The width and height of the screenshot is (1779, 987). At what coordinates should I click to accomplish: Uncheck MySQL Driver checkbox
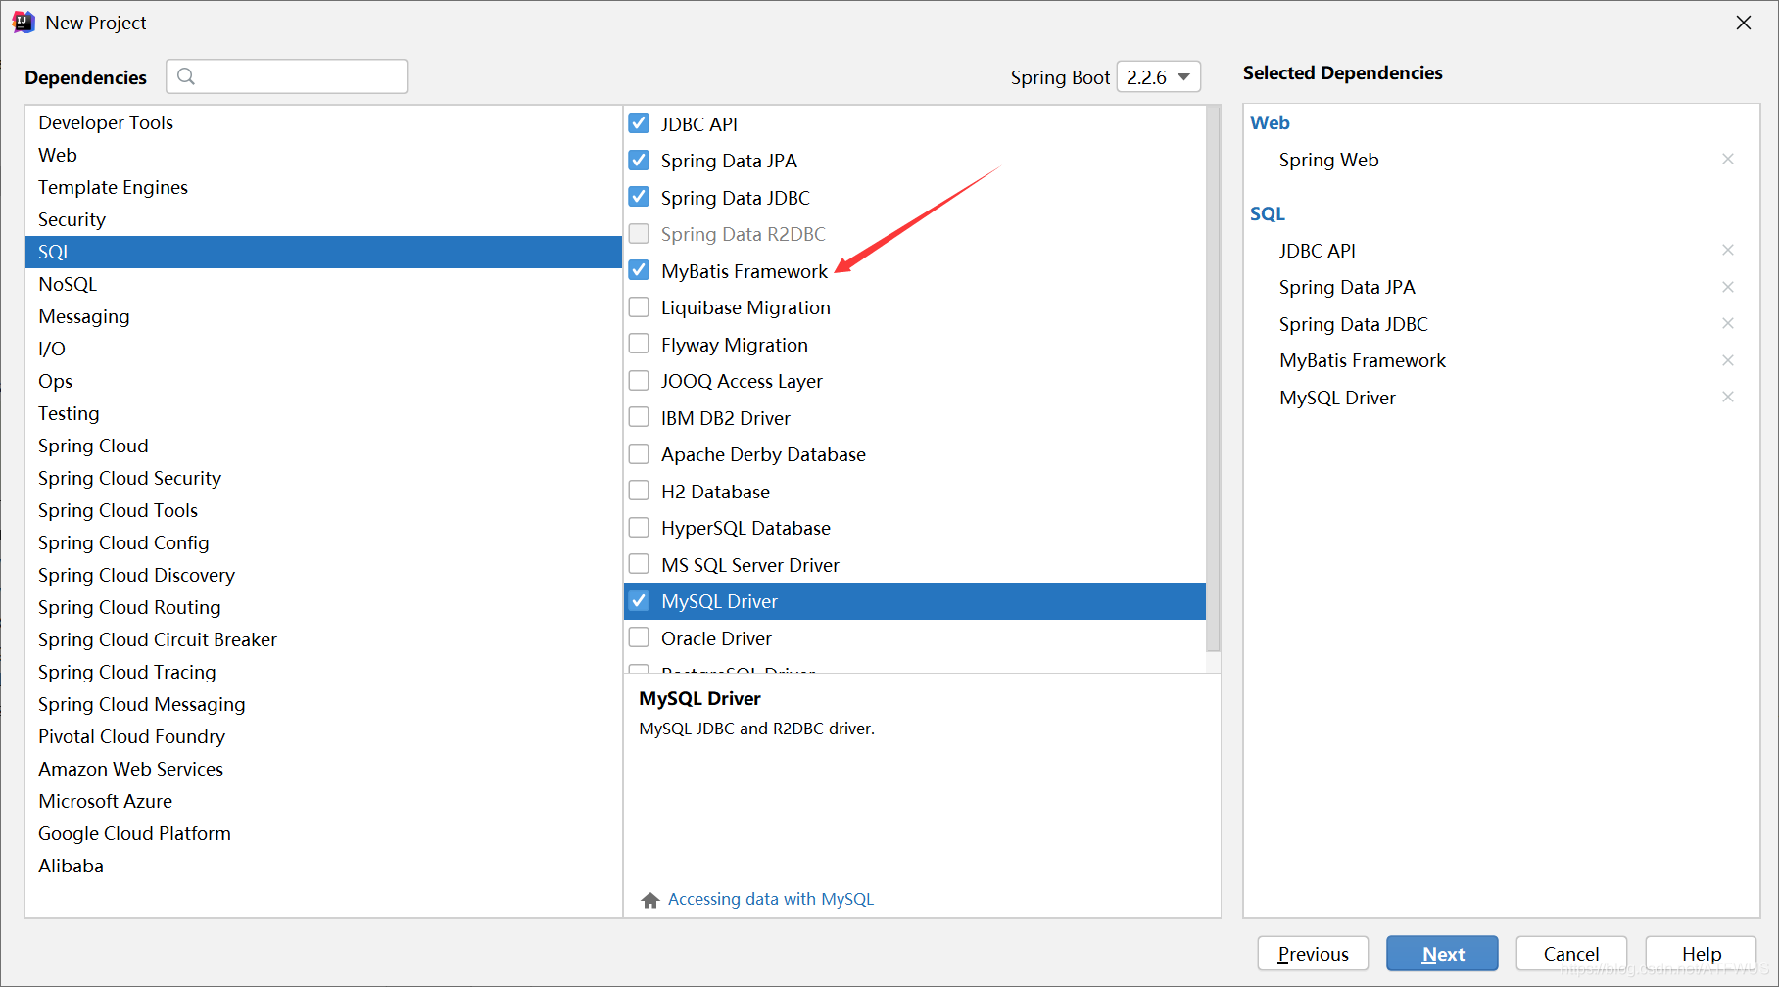pyautogui.click(x=639, y=600)
